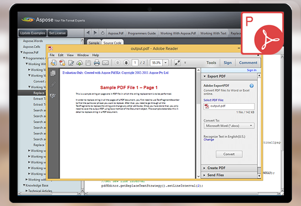This screenshot has height=206, width=301.
Task: Go to previous page with up arrow
Action: [117, 63]
